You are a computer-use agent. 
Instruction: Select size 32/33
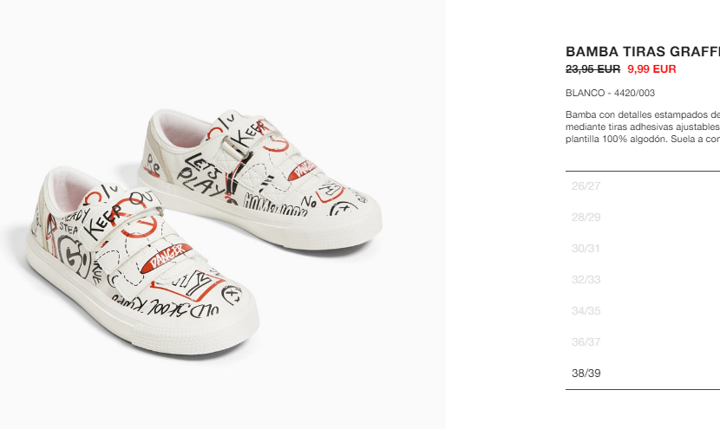tap(643, 279)
